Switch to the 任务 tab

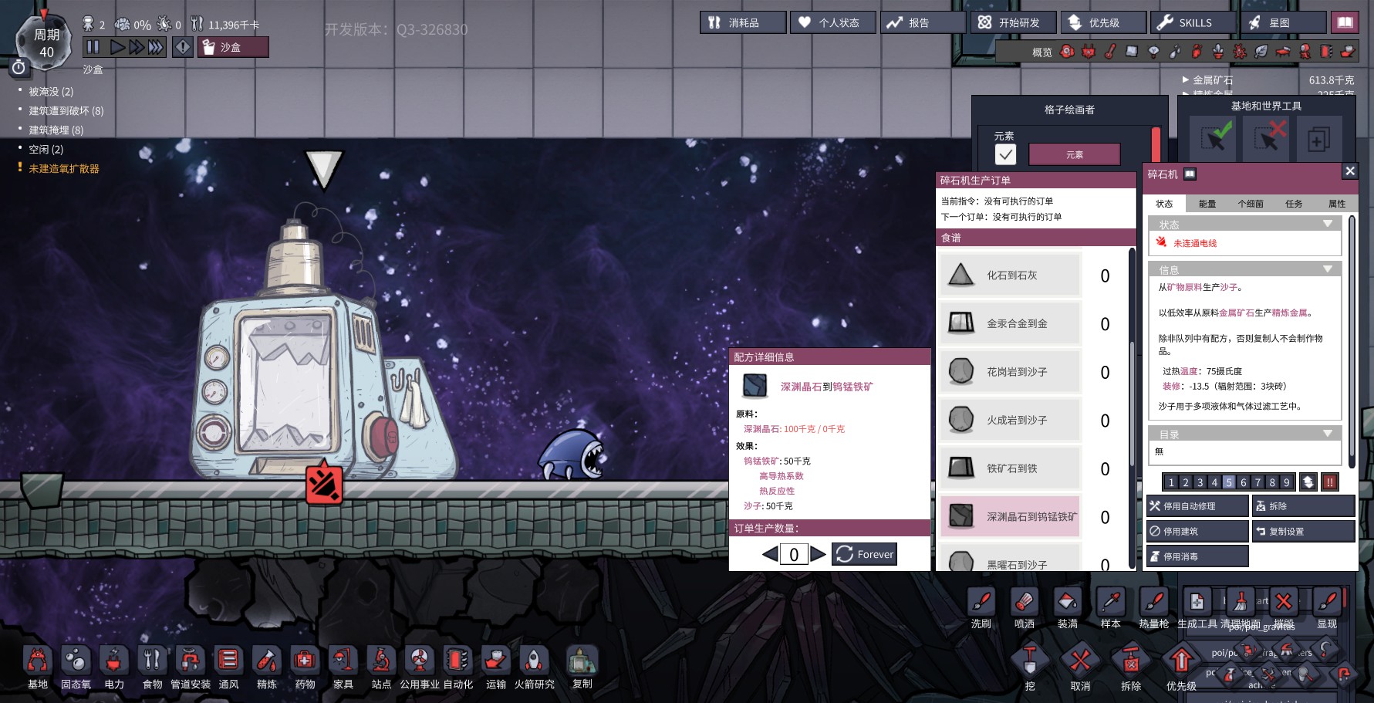1294,204
